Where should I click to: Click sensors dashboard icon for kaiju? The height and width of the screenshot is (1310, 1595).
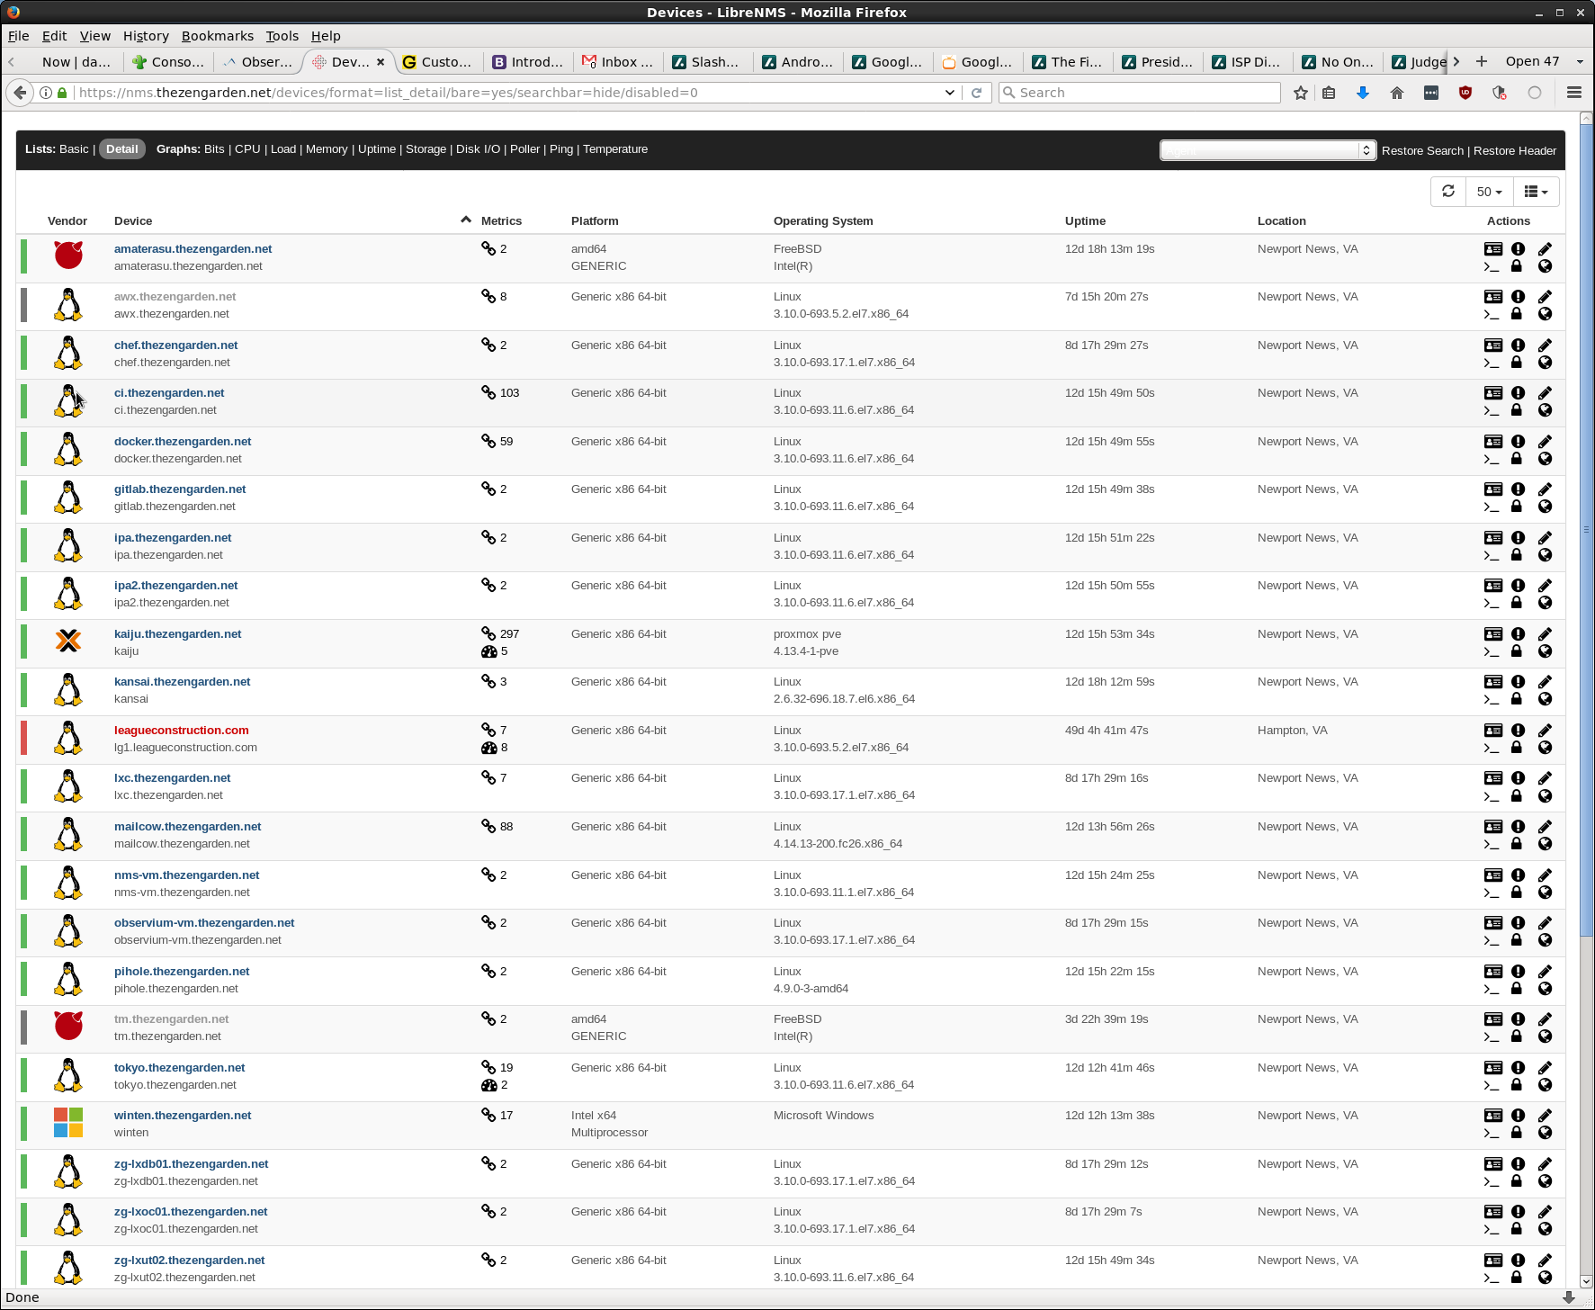488,651
